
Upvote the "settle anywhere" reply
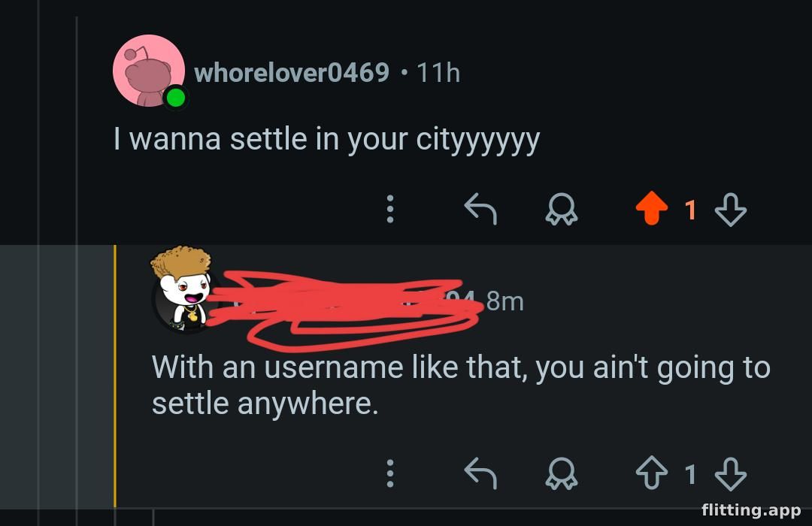click(653, 473)
